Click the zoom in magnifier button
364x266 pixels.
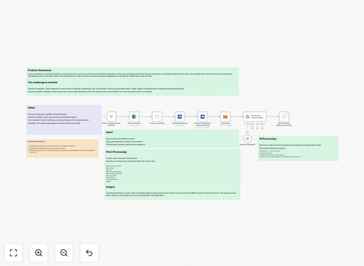[38, 253]
